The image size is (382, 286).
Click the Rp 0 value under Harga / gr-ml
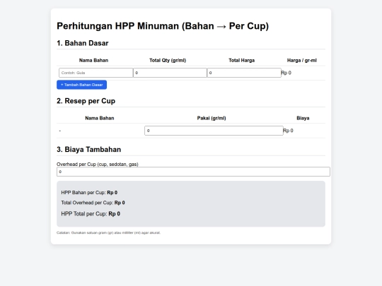click(286, 73)
